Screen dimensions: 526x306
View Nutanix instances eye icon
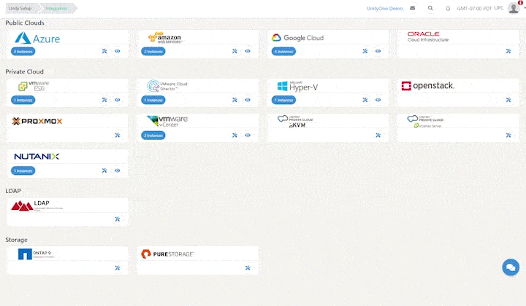coord(118,170)
